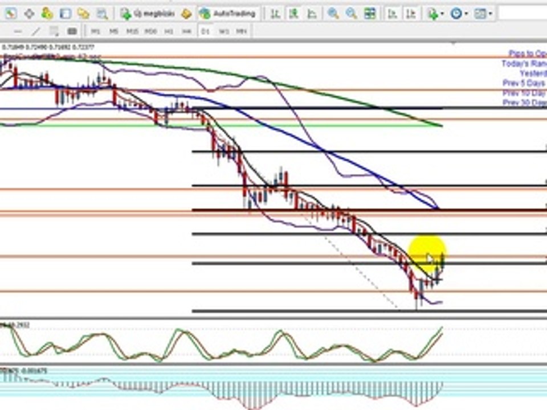Tile chart windows with grid icon
The height and width of the screenshot is (410, 547).
[x=369, y=14]
